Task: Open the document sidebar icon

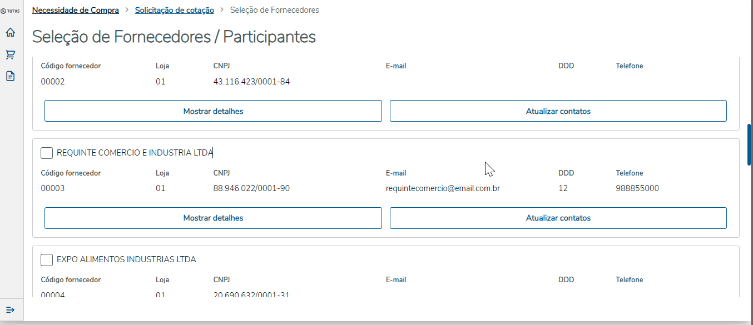Action: point(11,76)
